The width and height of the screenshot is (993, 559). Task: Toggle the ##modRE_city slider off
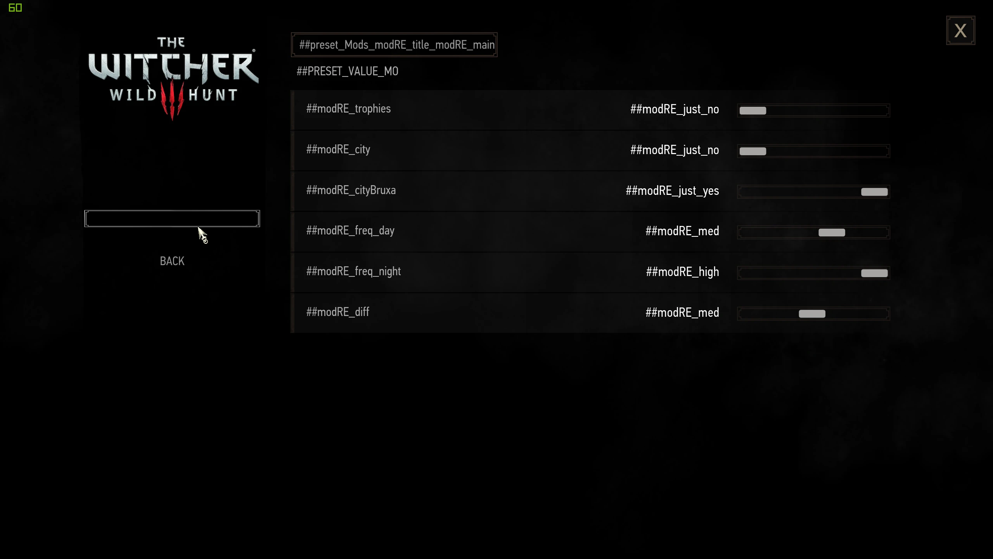(752, 150)
